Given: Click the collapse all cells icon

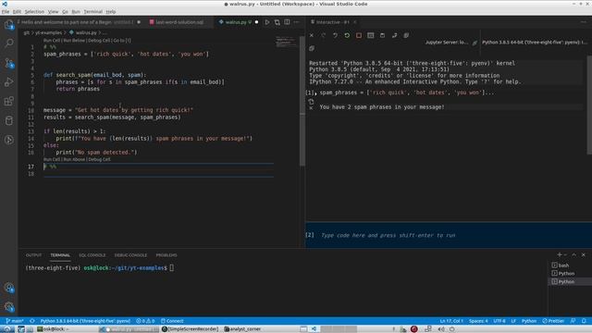Looking at the screenshot, I should tap(312, 48).
